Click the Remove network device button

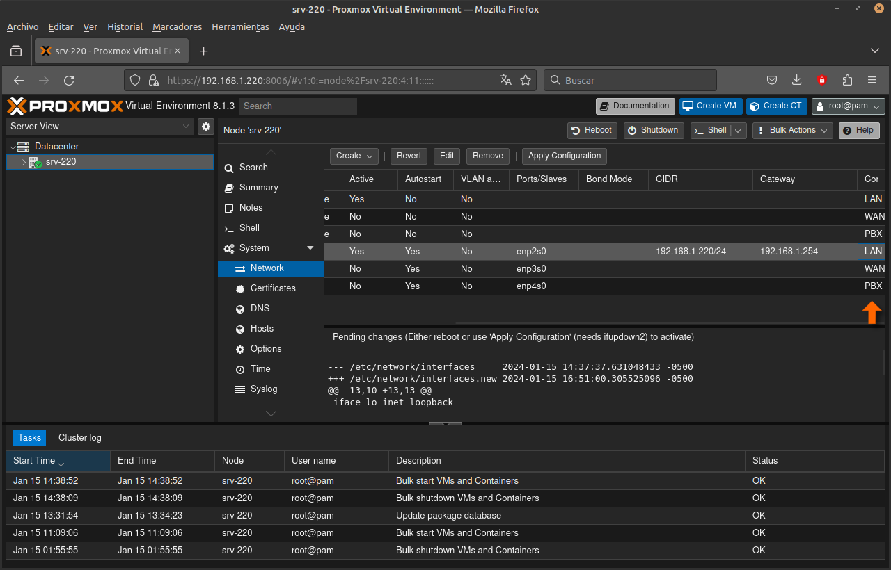tap(488, 156)
